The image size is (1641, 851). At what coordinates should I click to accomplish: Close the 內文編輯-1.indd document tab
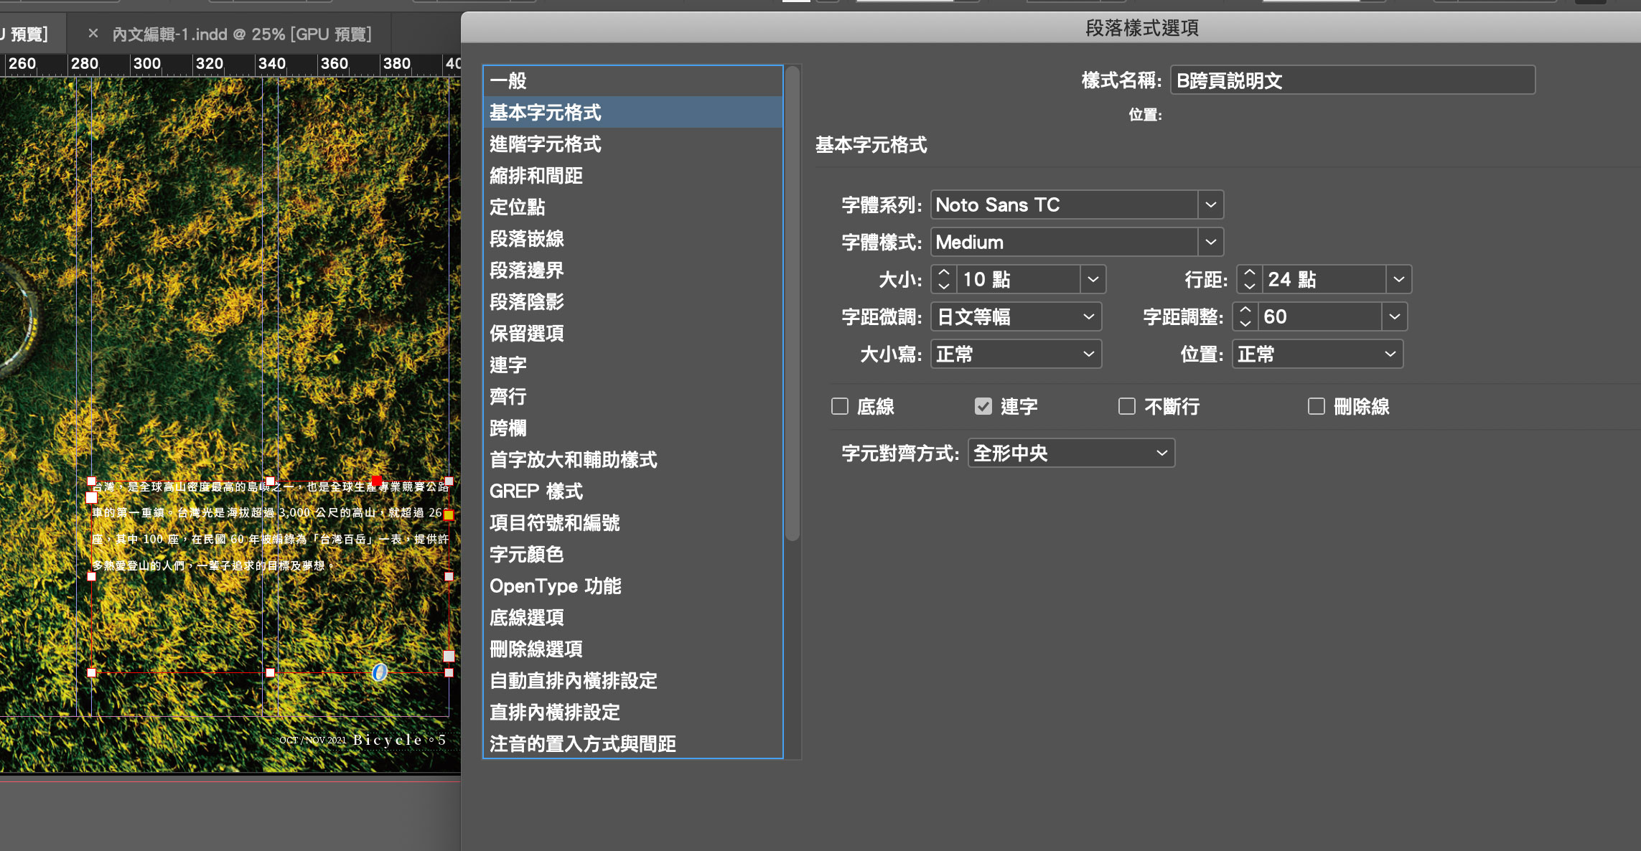(93, 33)
